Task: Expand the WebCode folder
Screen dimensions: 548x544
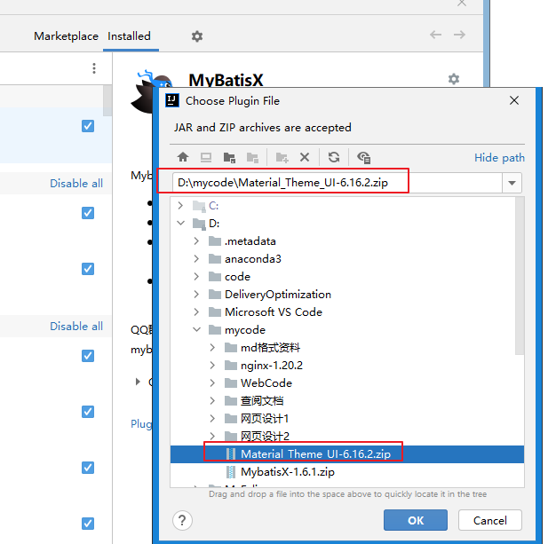Action: coord(212,383)
